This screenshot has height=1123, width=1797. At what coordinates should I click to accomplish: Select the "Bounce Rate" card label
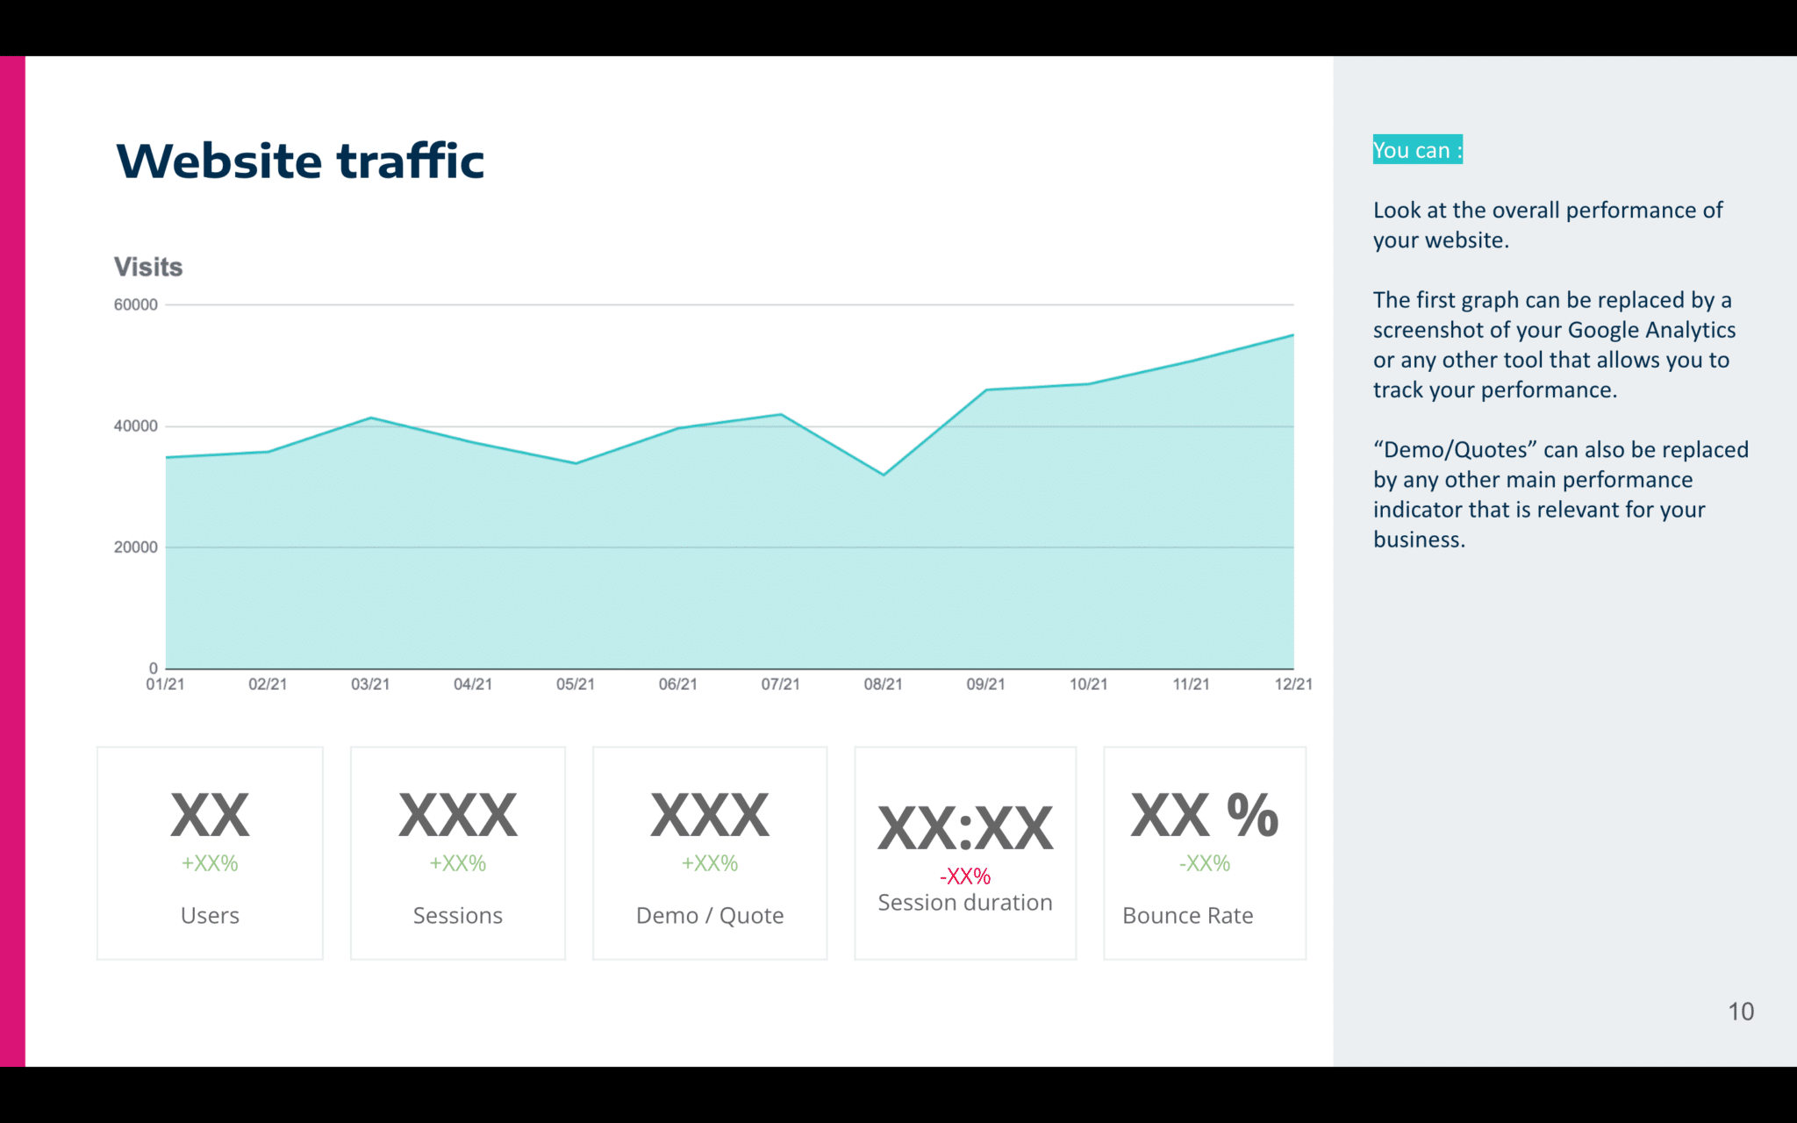click(1188, 915)
